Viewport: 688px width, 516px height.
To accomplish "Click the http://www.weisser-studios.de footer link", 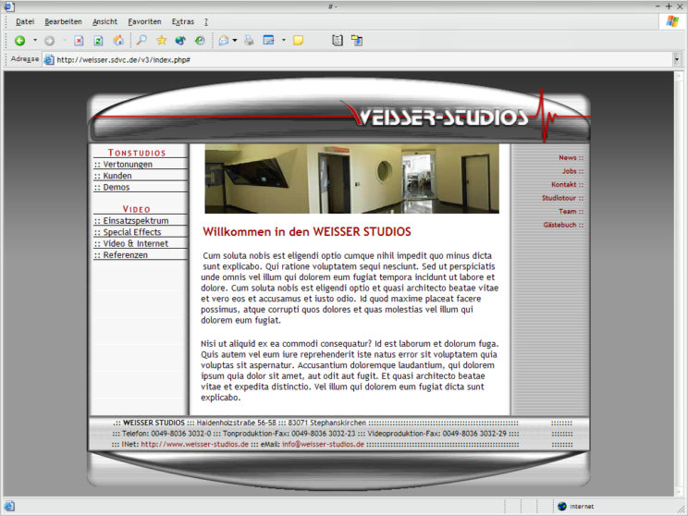I will 195,444.
